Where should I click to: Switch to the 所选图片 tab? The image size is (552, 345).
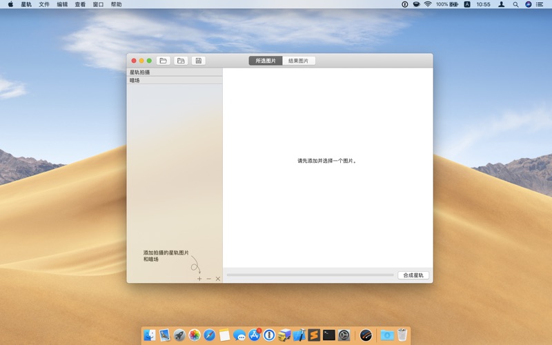(x=266, y=61)
